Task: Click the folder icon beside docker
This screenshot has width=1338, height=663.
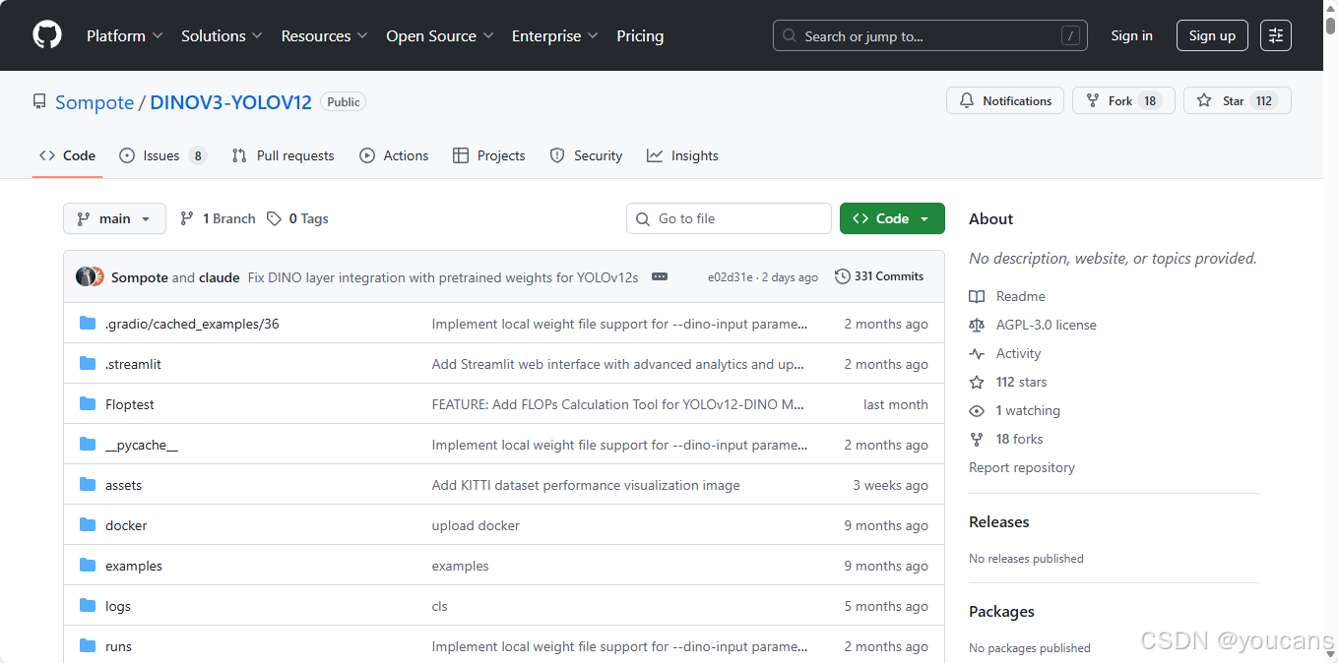Action: coord(88,525)
